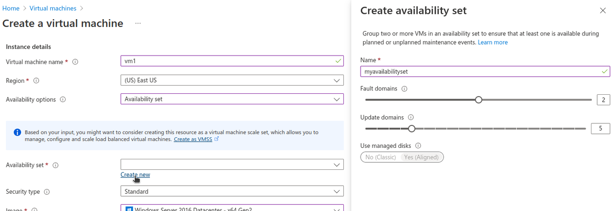
Task: Select No (Classic) managed disks option
Action: (381, 157)
